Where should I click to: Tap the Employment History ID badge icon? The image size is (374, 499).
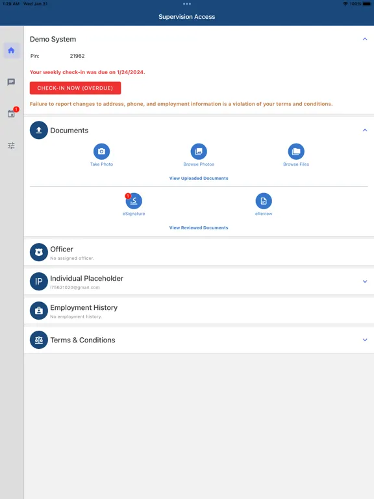coord(39,311)
